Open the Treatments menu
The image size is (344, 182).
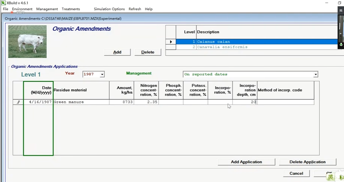pyautogui.click(x=71, y=9)
